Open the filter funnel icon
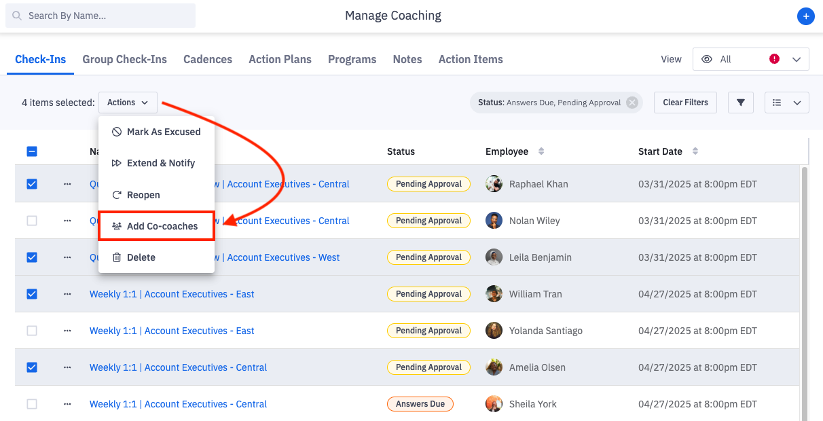The width and height of the screenshot is (823, 421). [740, 102]
